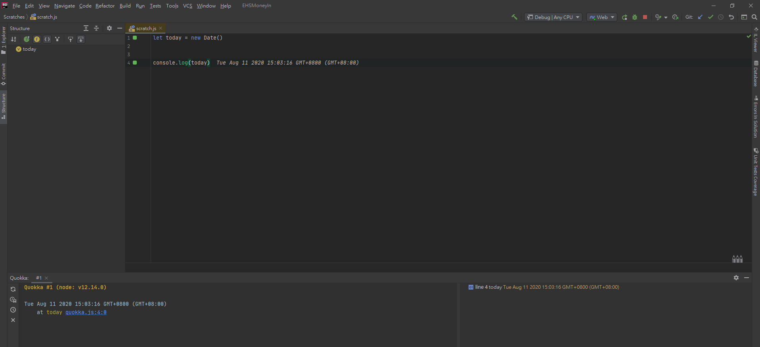
Task: Click Git Show History clock icon
Action: (x=721, y=17)
